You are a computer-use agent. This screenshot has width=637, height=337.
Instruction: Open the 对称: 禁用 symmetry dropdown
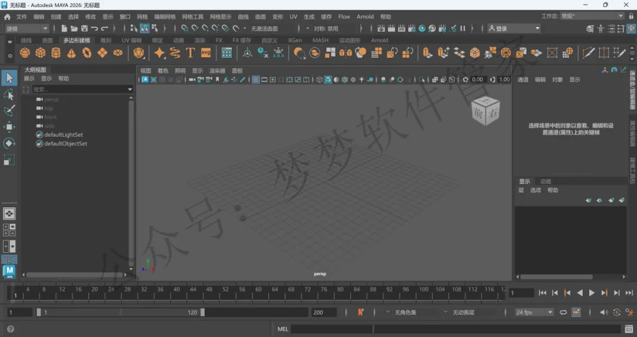[307, 28]
